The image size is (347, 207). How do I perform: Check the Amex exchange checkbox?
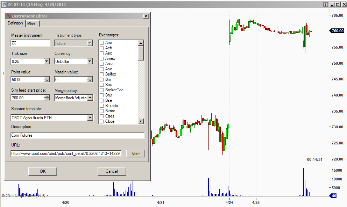click(x=101, y=59)
